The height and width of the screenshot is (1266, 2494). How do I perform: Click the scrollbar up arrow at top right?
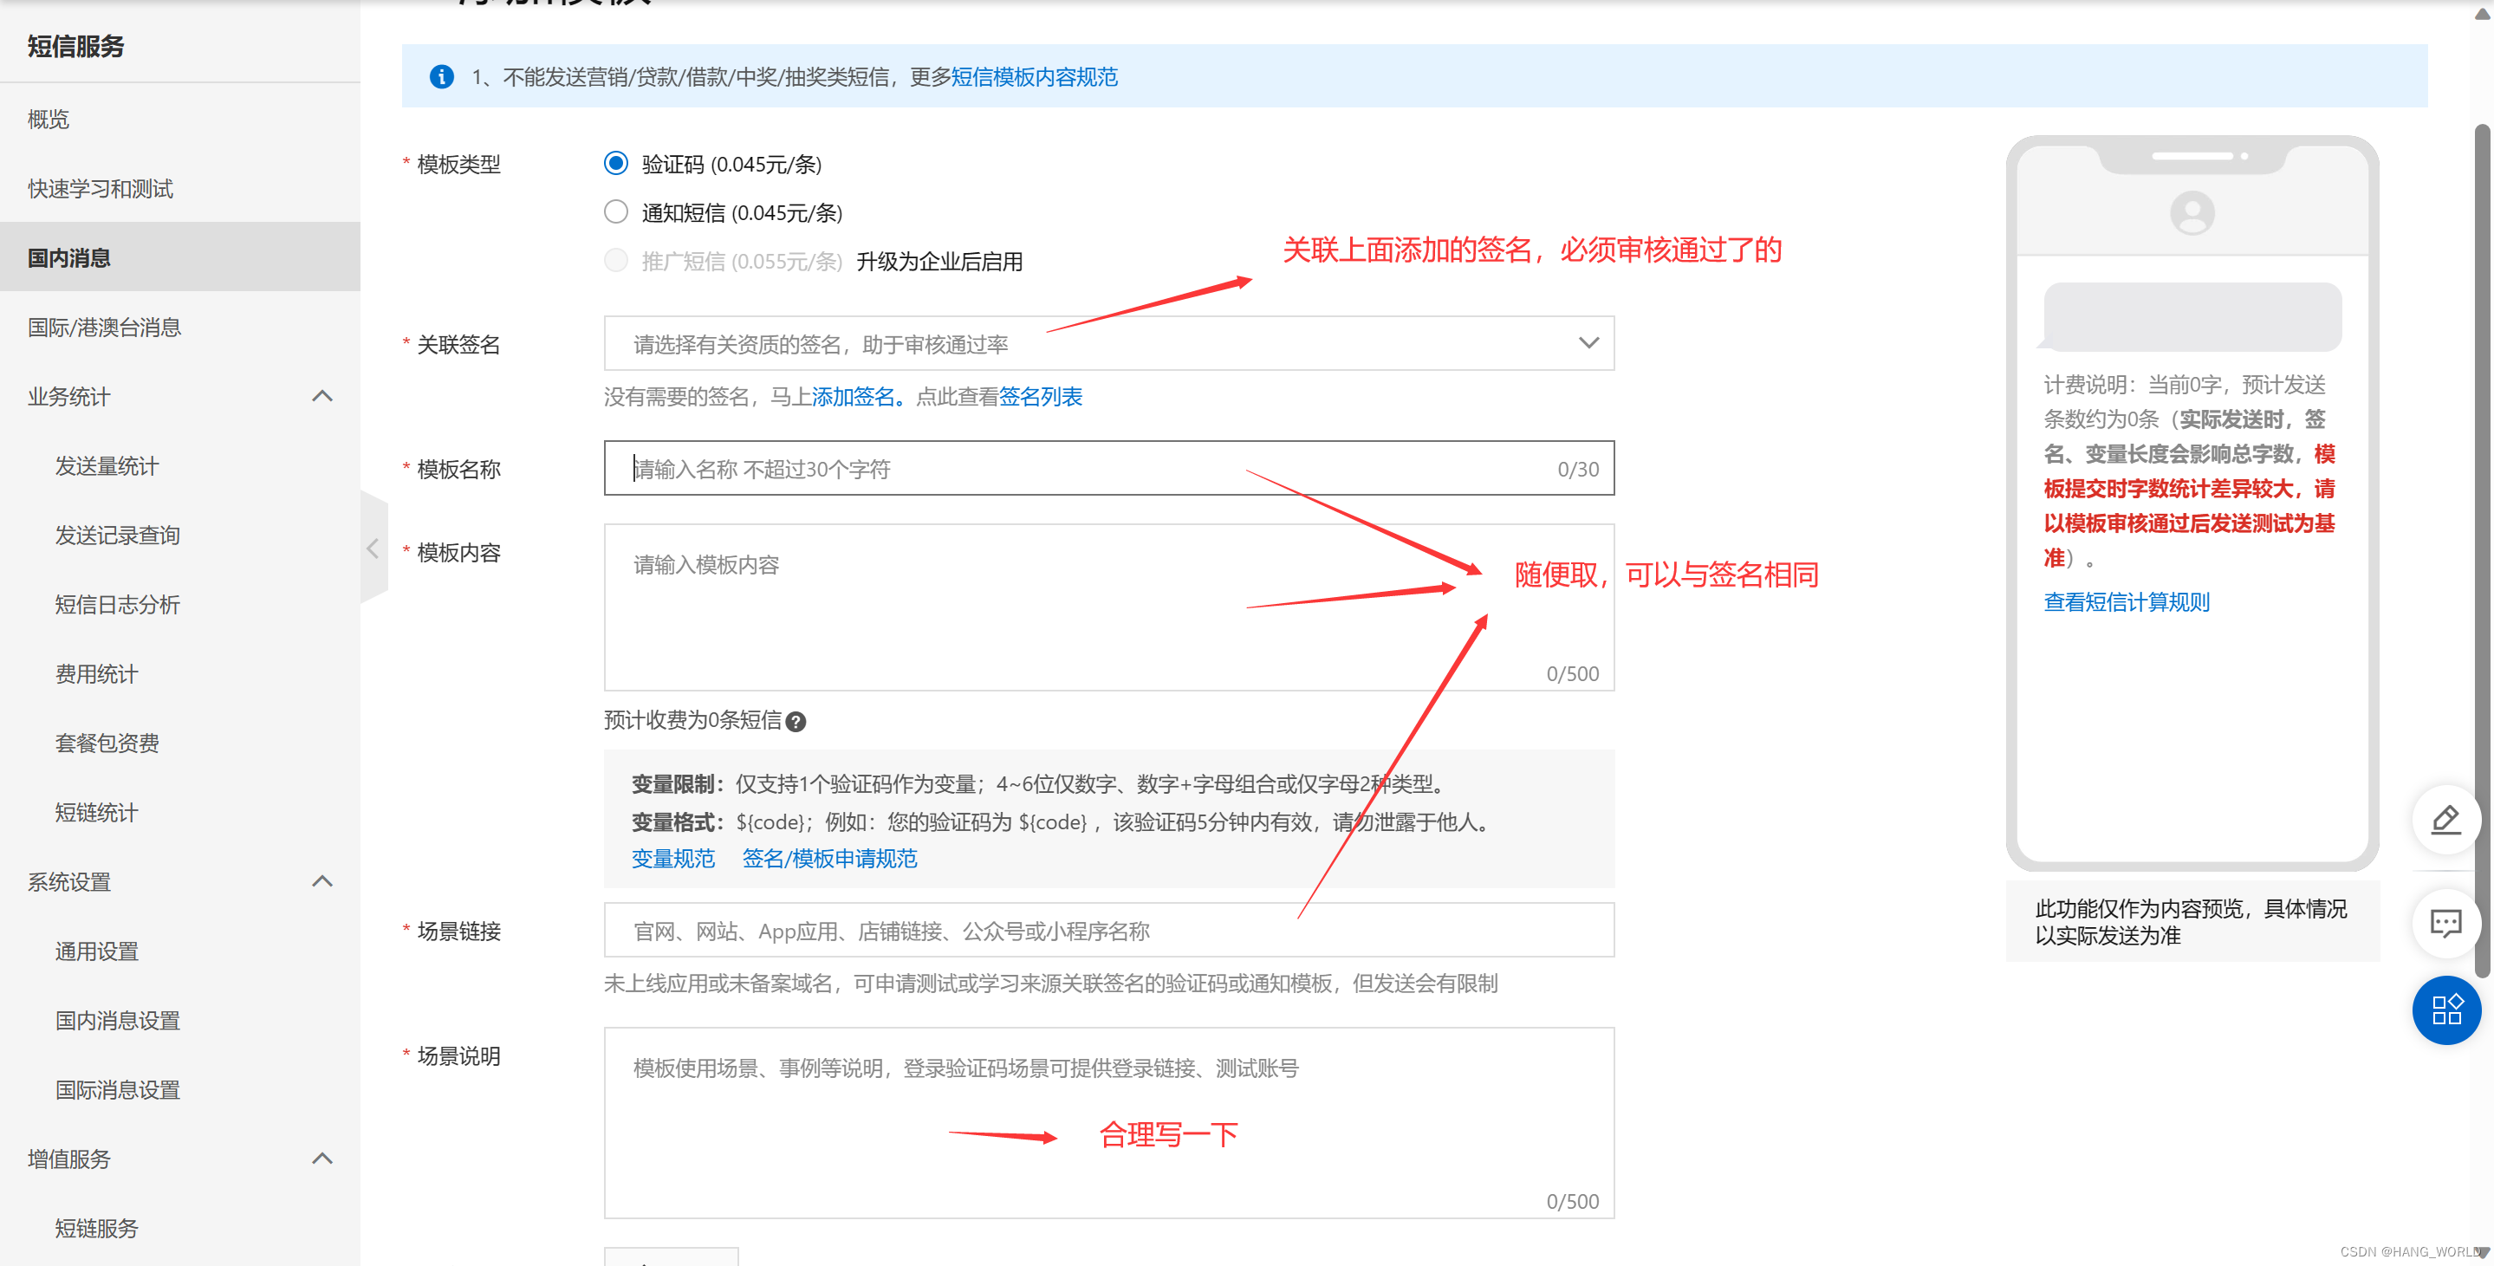(x=2484, y=13)
